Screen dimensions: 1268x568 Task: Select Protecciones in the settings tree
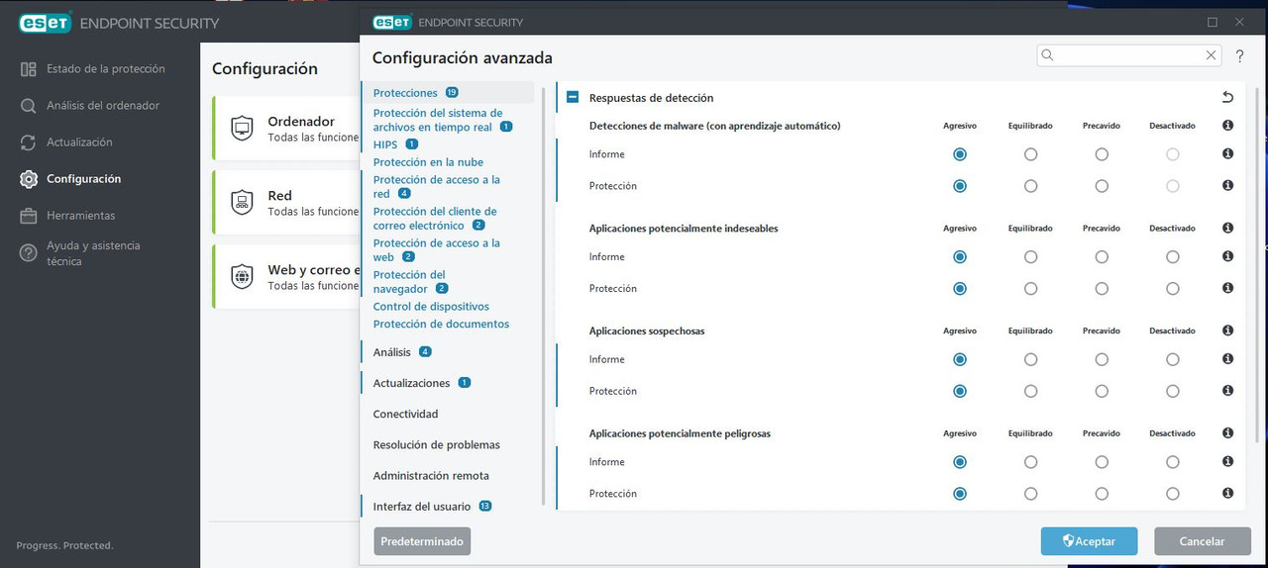(405, 93)
